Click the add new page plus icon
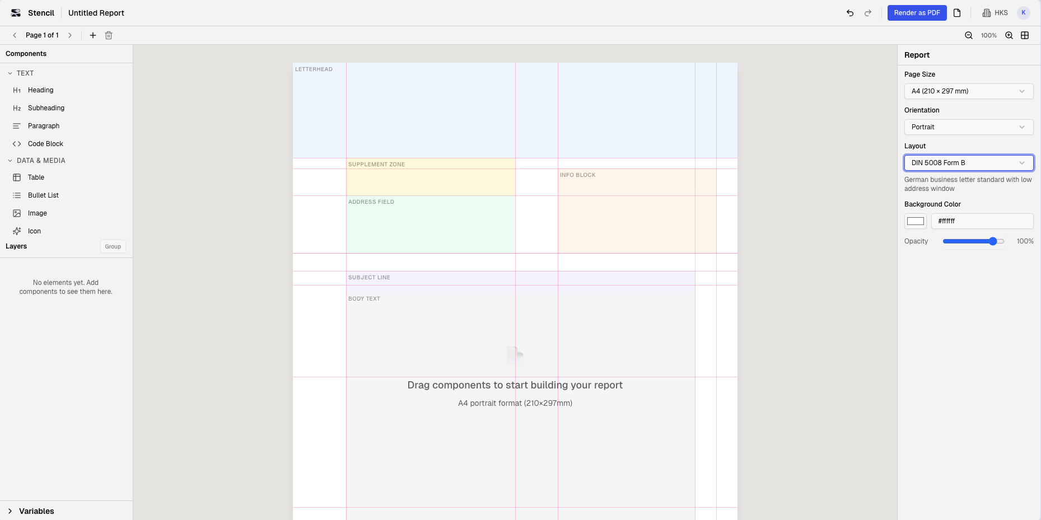Viewport: 1041px width, 520px height. (92, 35)
